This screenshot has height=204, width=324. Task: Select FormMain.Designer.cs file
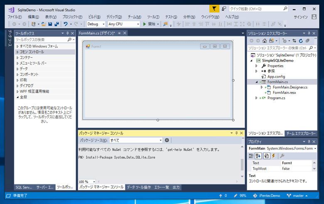coord(290,87)
